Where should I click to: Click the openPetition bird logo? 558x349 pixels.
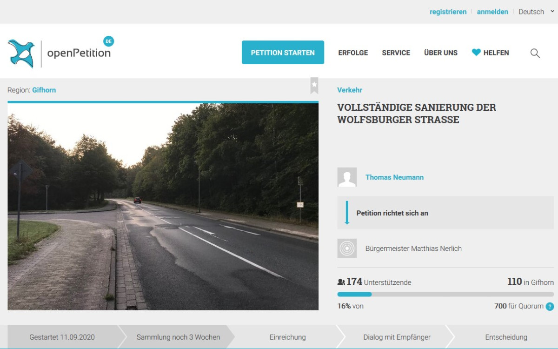21,54
